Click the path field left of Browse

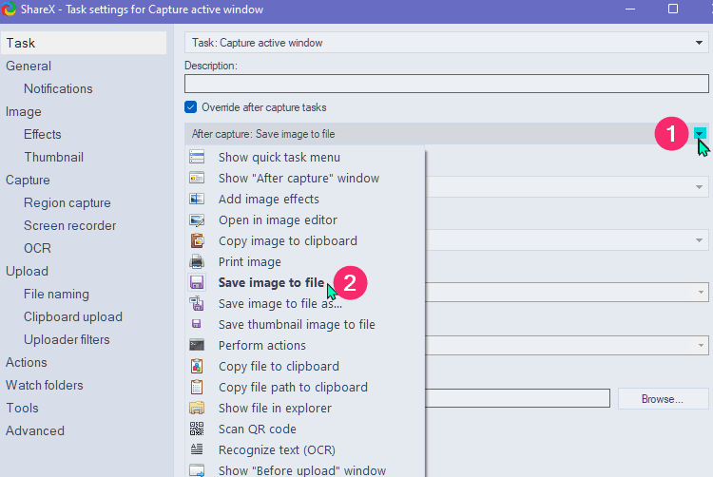[517, 398]
